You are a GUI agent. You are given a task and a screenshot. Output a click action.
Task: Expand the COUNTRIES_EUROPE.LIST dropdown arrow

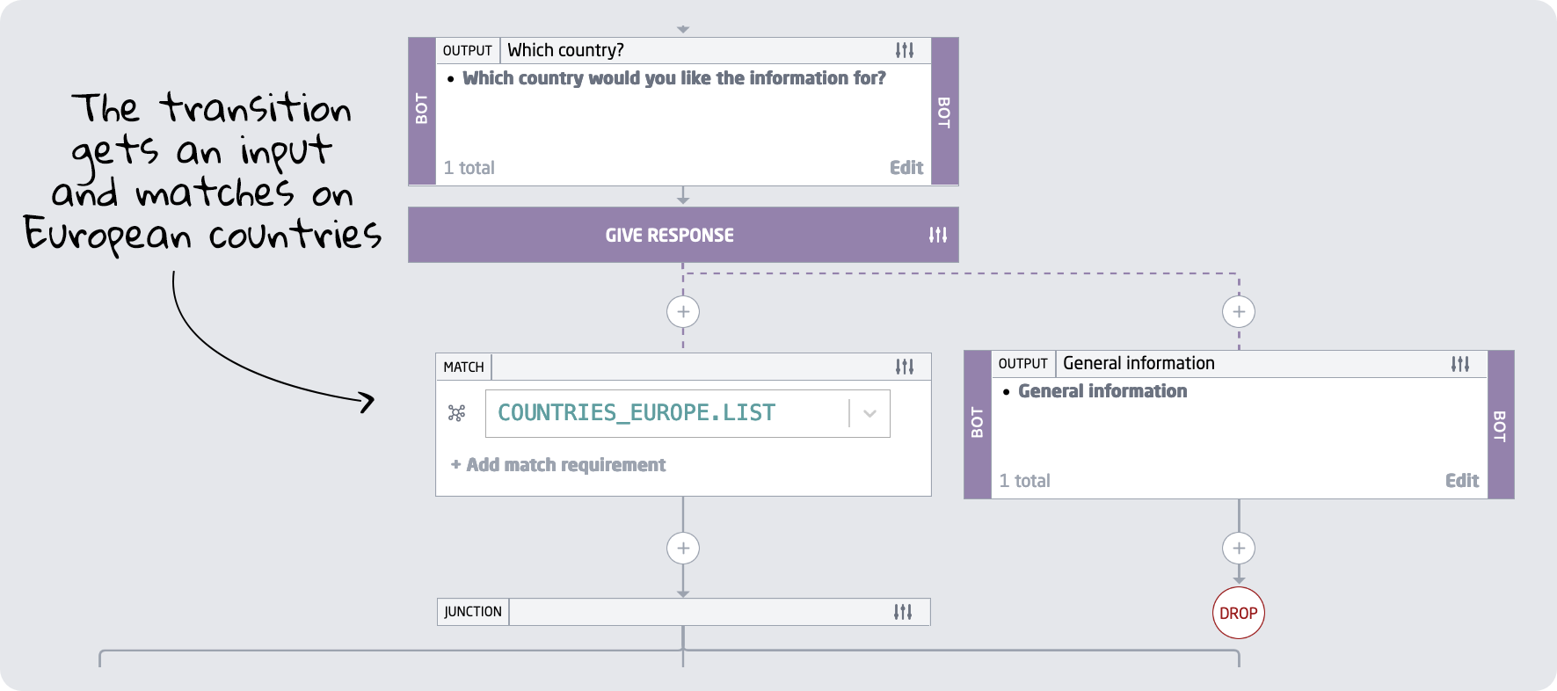(869, 413)
